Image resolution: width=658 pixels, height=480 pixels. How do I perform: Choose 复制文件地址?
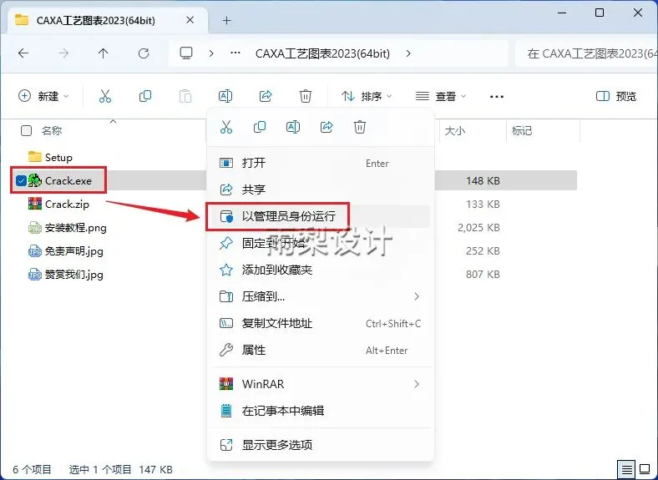pos(320,324)
